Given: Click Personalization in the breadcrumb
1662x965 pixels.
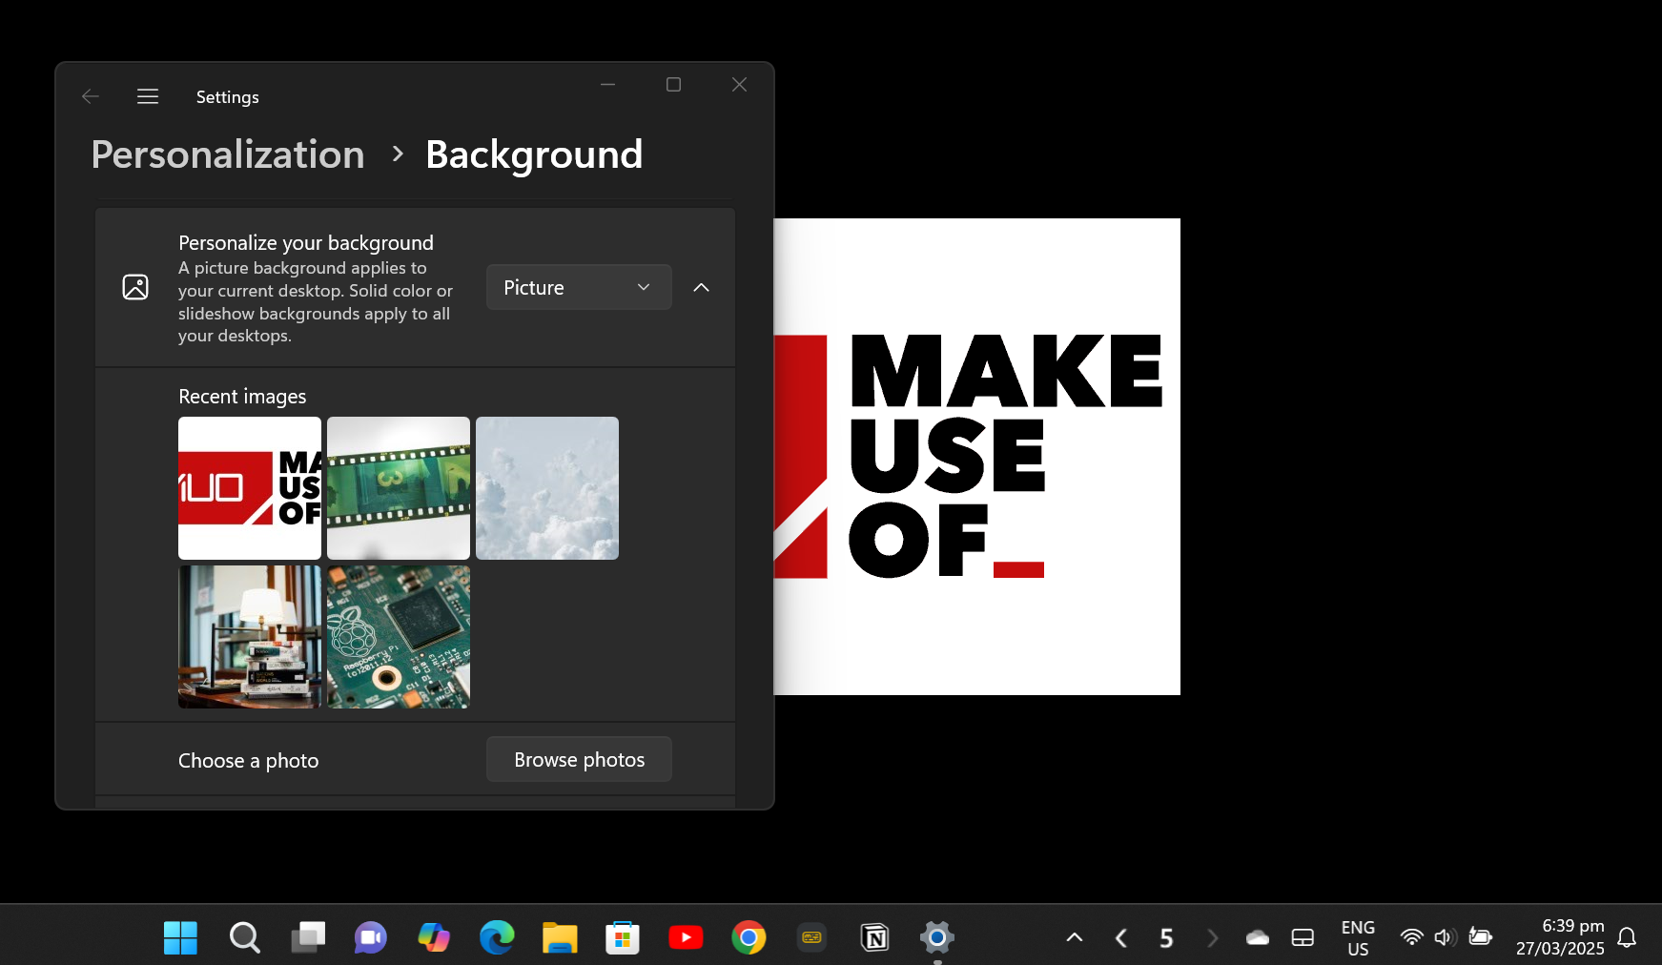Looking at the screenshot, I should point(227,154).
